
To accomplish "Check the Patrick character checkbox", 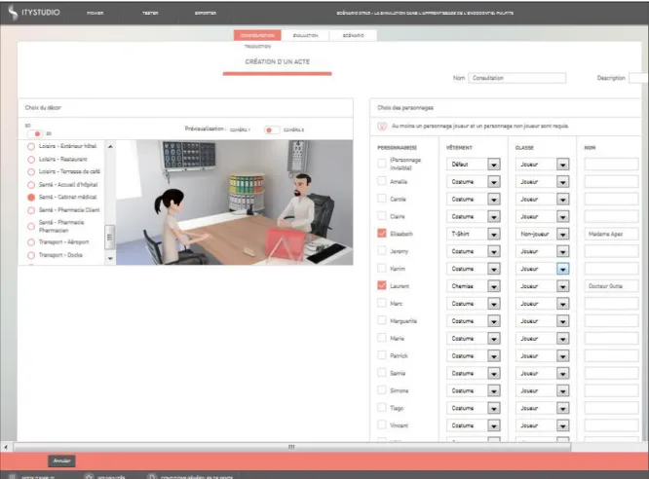I will point(382,355).
